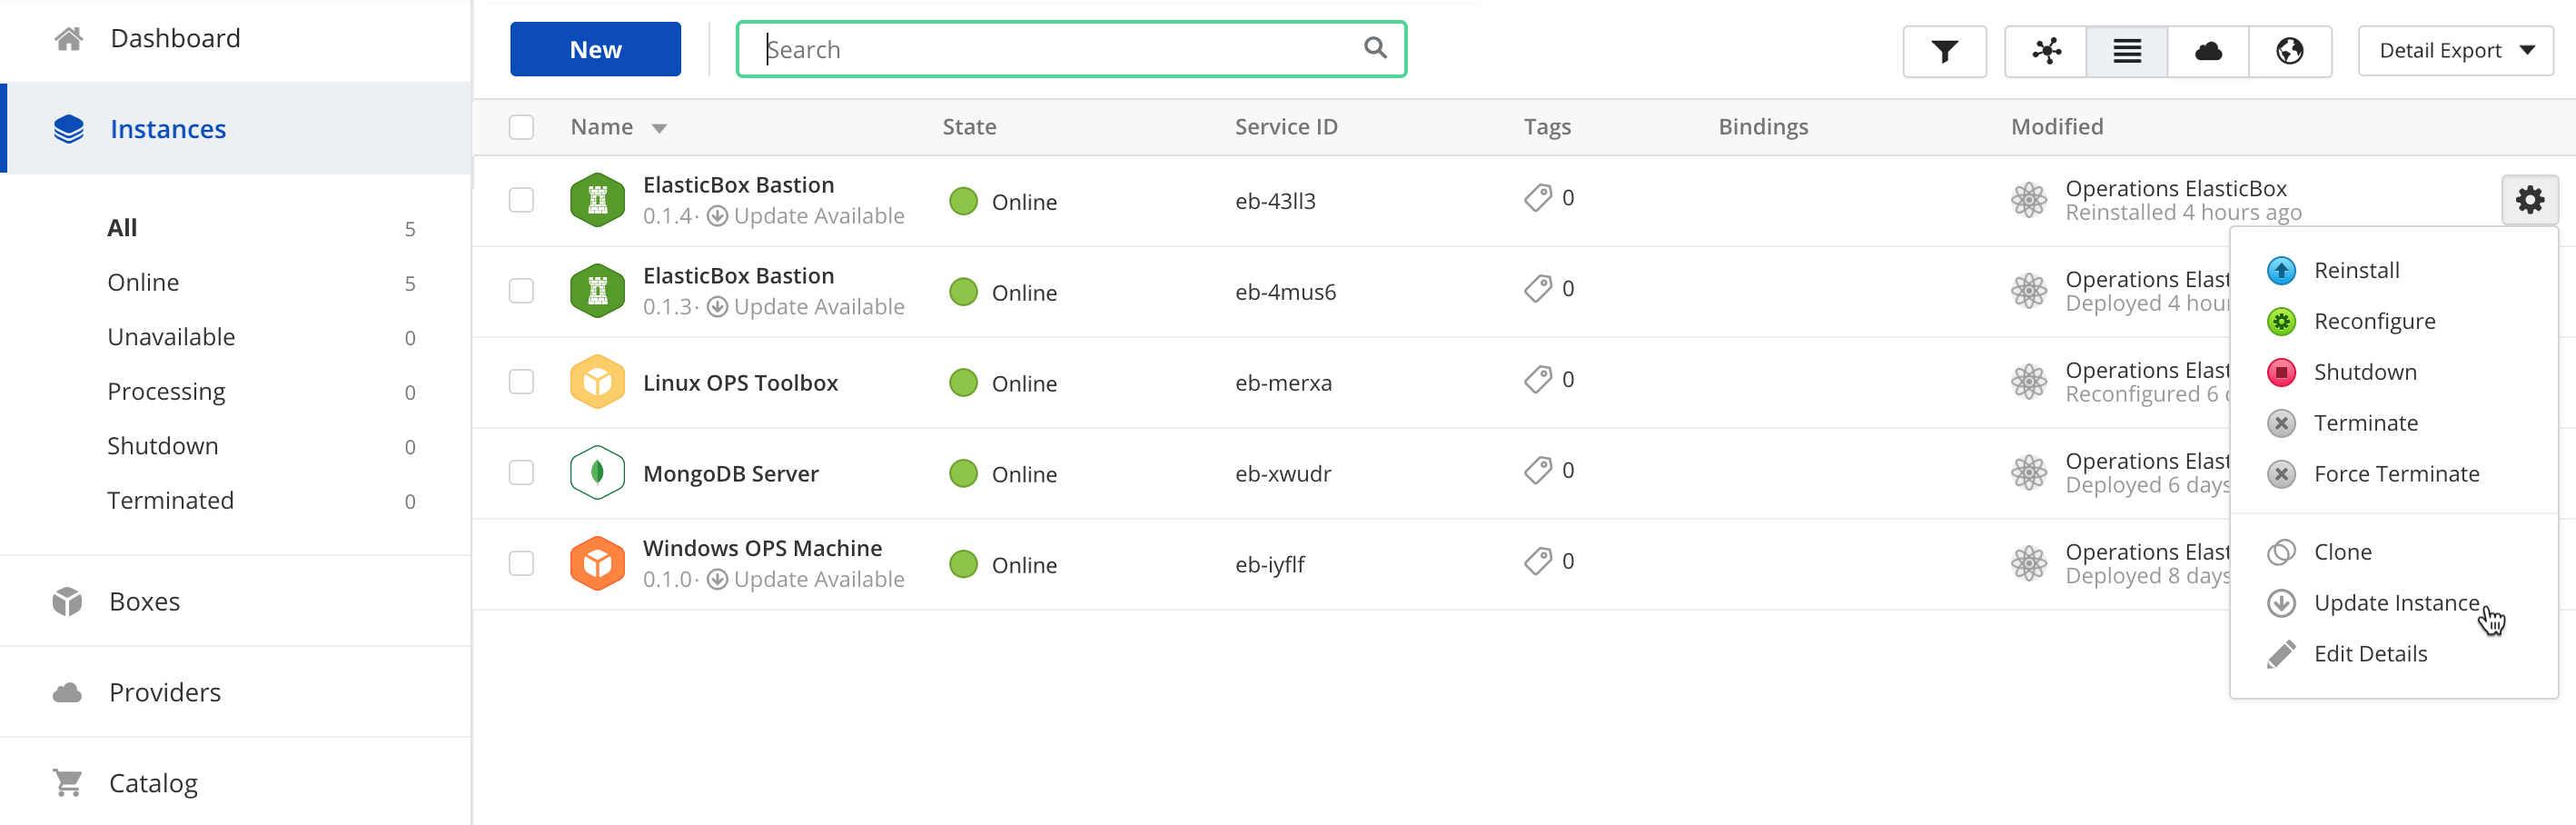The width and height of the screenshot is (2576, 825).
Task: Click the tag icon for eb-merxa
Action: [x=1537, y=379]
